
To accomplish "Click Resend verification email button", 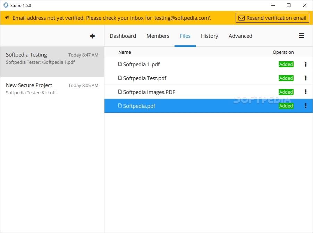I will click(x=272, y=18).
